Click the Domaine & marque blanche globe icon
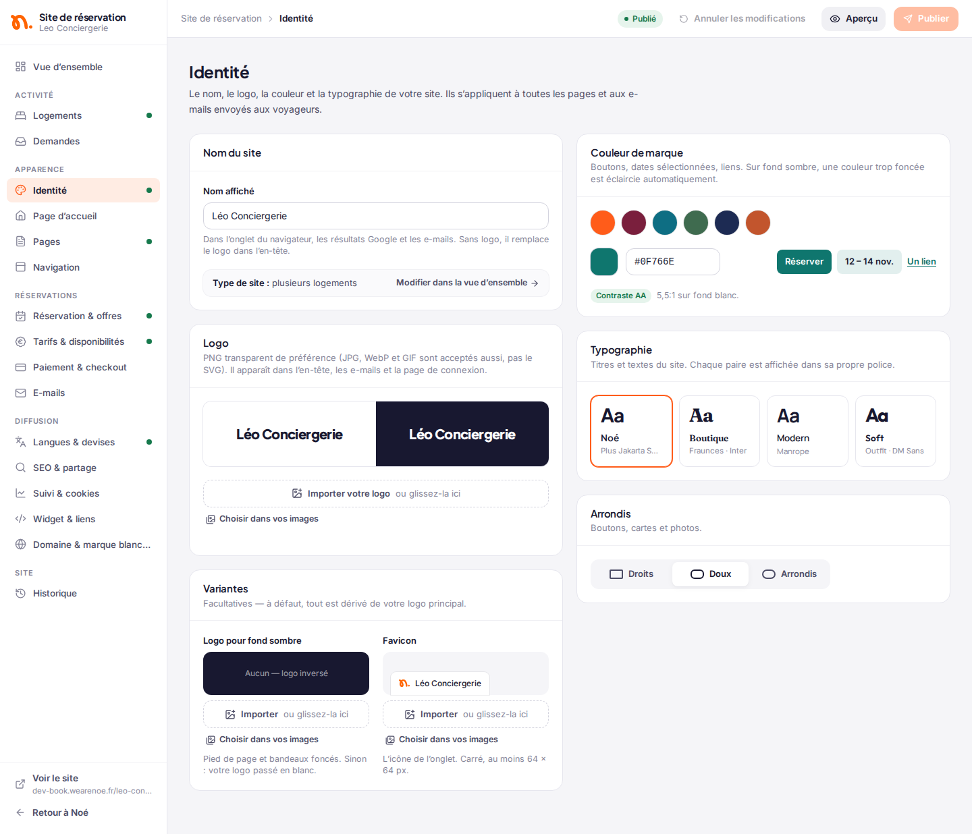Screen dimensions: 972x834 tap(21, 545)
